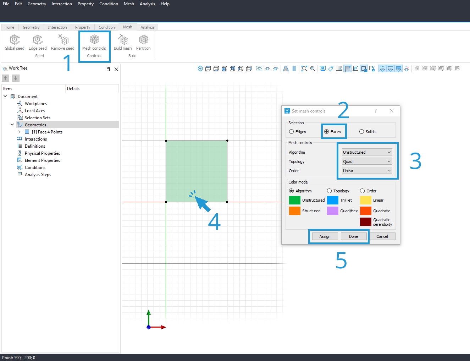Screen dimensions: 470x361
Task: Open the Topology Quad dropdown
Action: [x=367, y=162]
